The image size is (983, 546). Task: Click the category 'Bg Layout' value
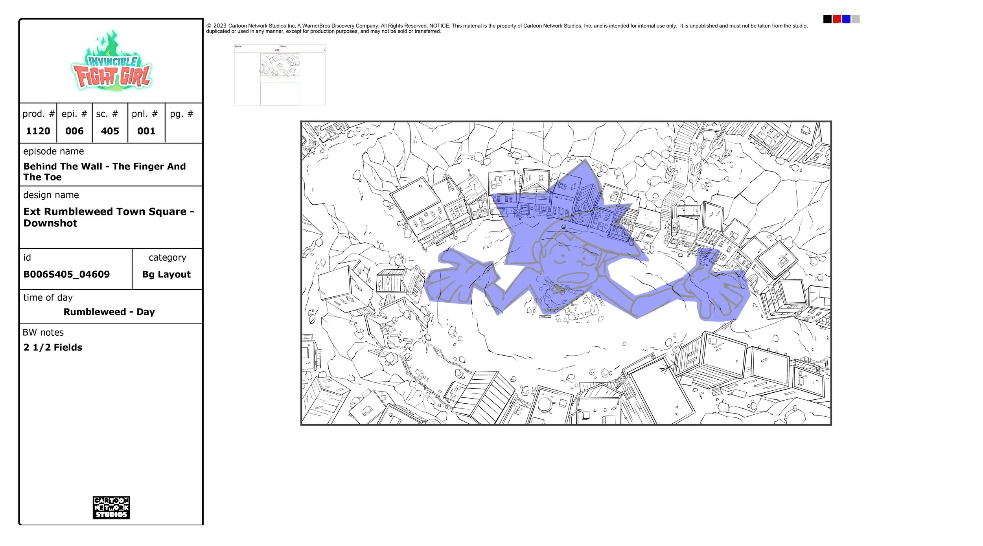[x=166, y=274]
